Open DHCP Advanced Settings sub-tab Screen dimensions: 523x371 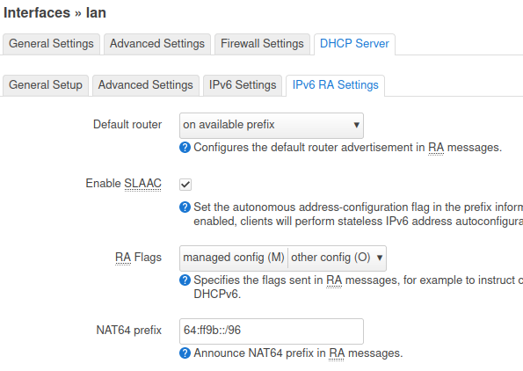(146, 85)
